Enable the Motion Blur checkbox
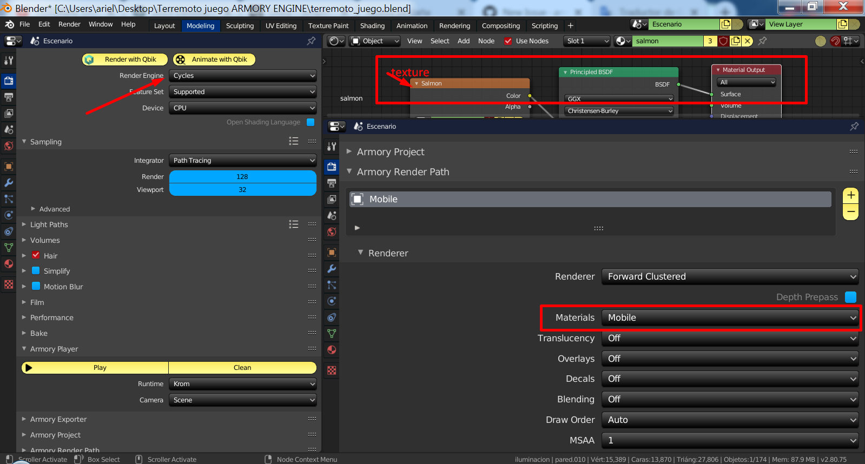 (36, 286)
